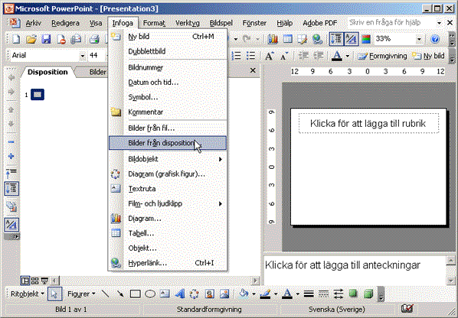Click the Insert Table icon in the toolbar
The width and height of the screenshot is (458, 318).
coord(287,39)
